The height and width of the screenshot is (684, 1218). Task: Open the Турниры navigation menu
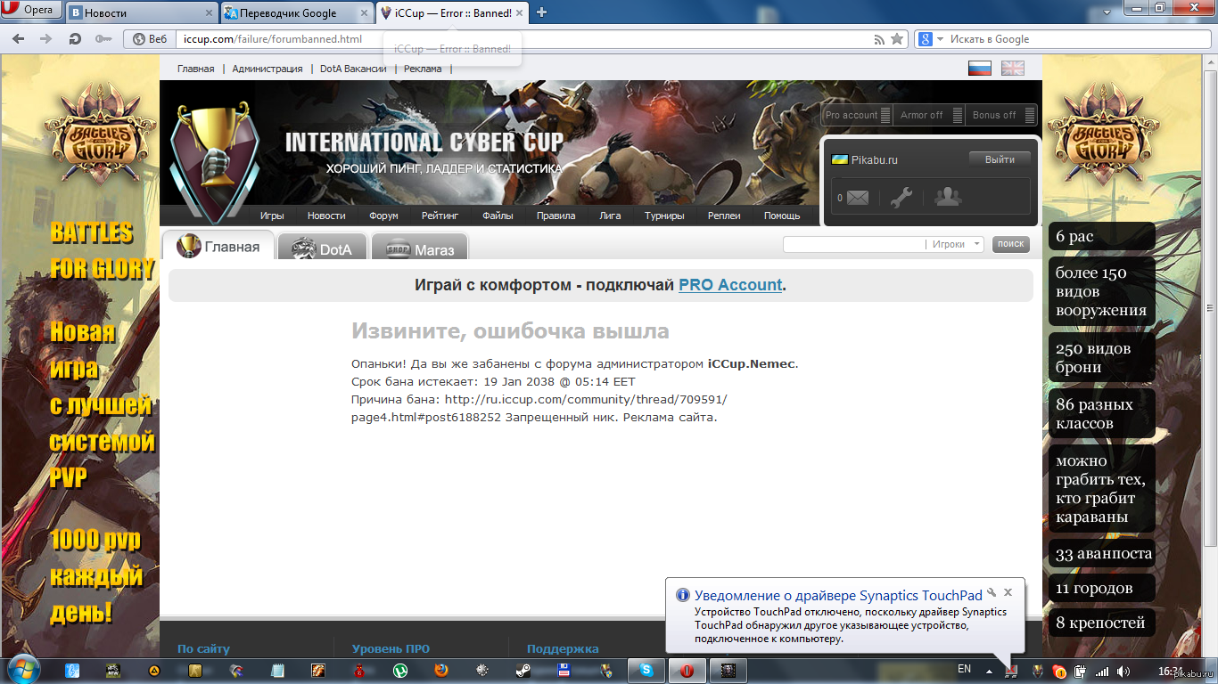tap(664, 216)
